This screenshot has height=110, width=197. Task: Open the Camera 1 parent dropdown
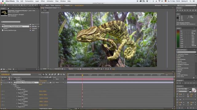tap(60, 79)
